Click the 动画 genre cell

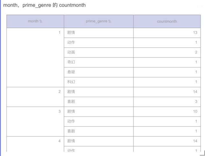71,52
